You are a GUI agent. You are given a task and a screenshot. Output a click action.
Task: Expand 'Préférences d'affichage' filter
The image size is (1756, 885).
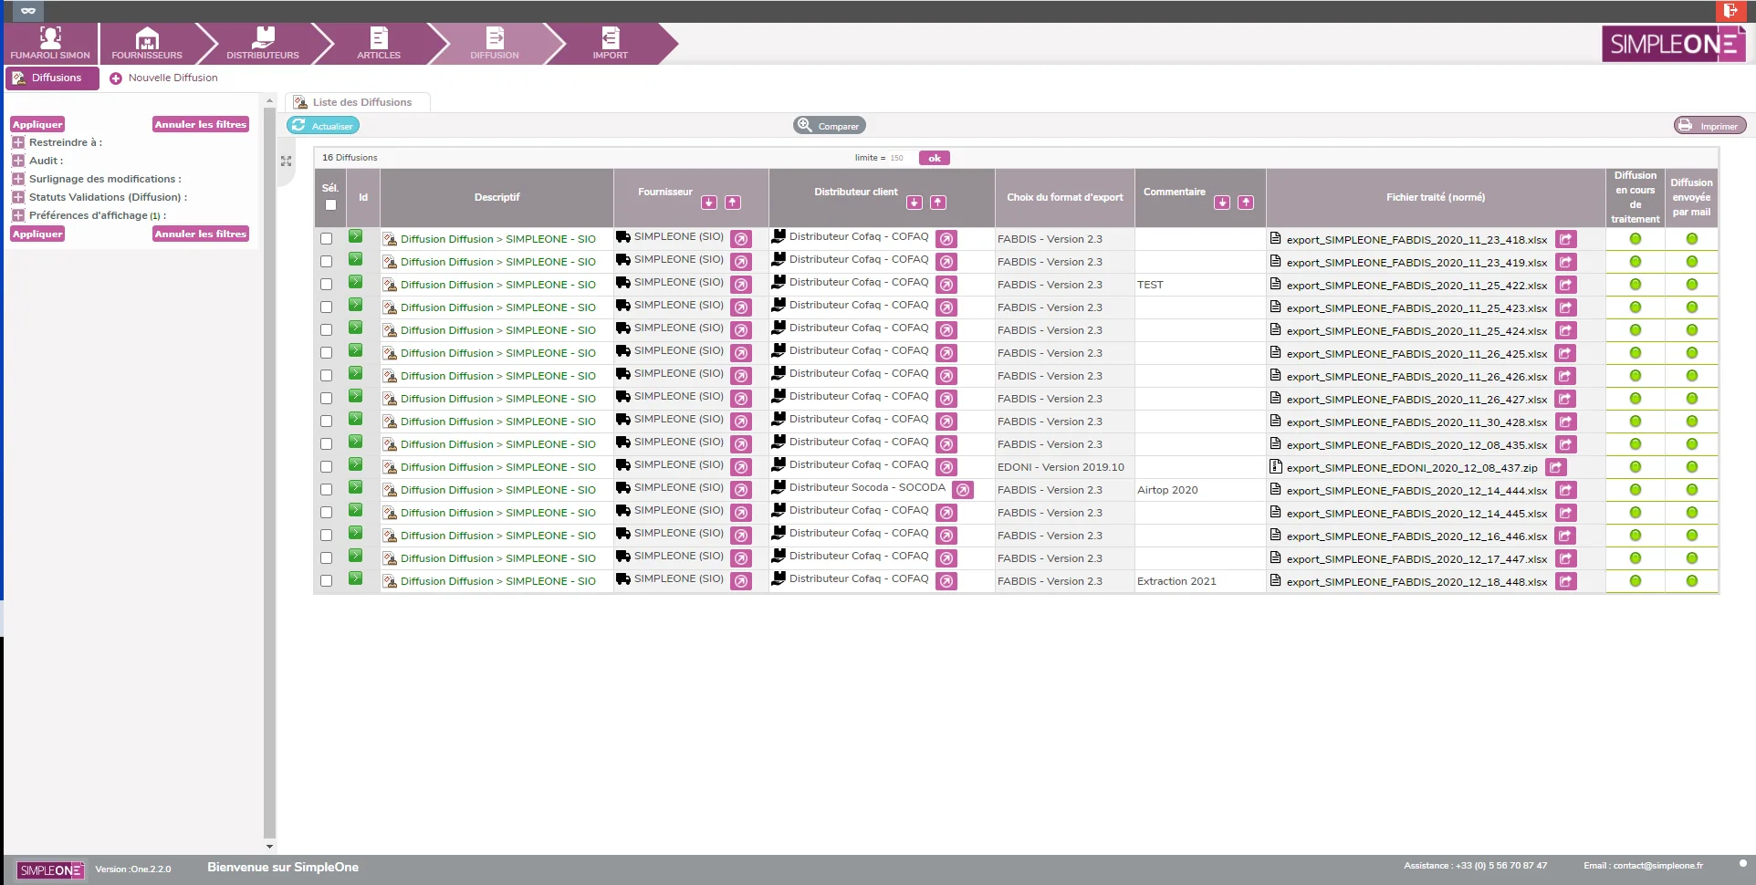pyautogui.click(x=18, y=215)
